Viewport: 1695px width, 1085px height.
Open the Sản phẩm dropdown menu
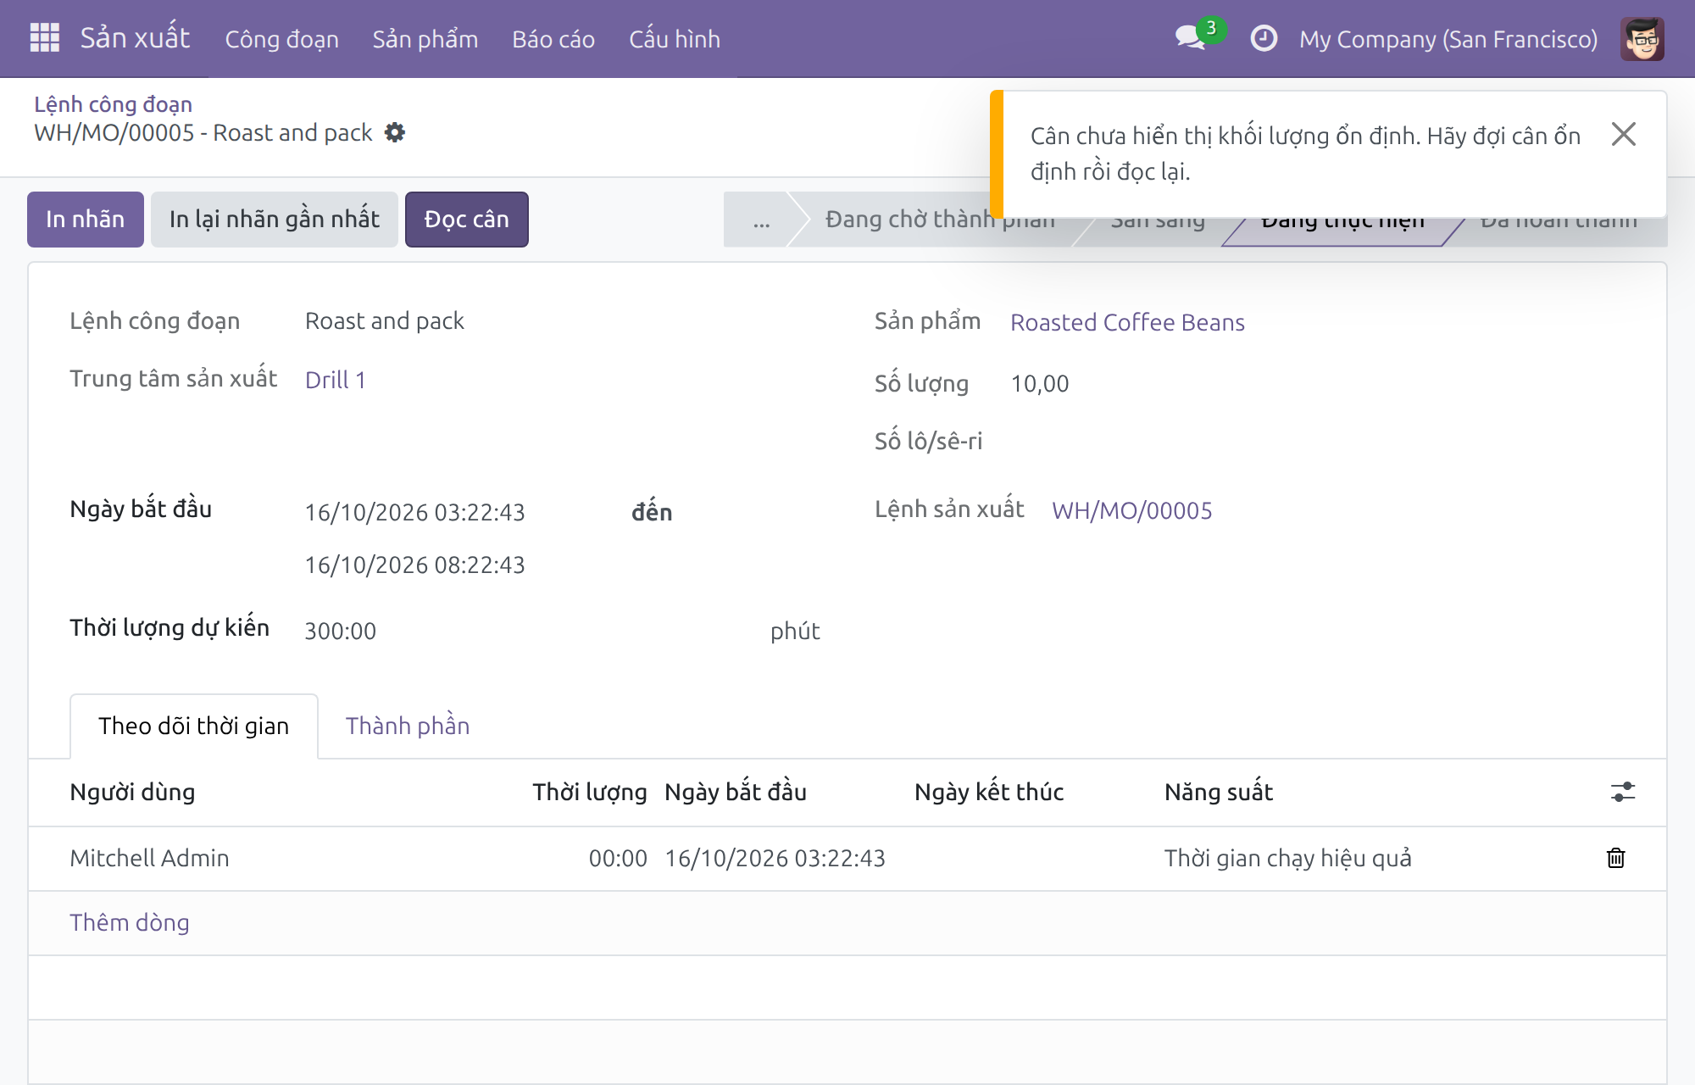(x=425, y=39)
